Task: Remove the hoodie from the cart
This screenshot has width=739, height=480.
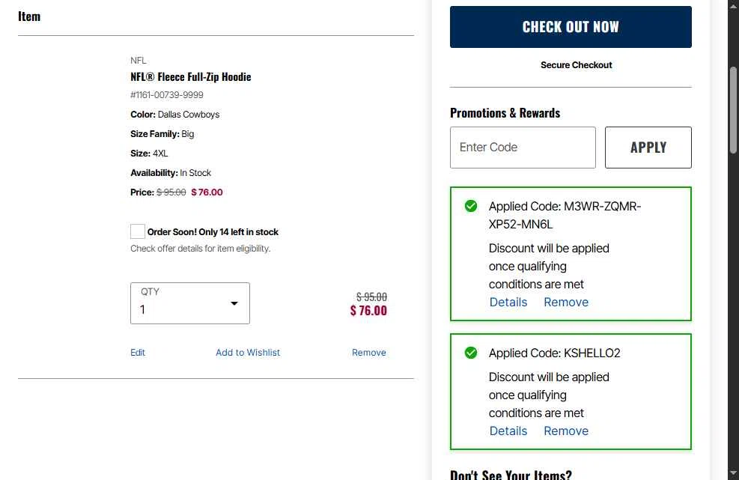Action: pyautogui.click(x=369, y=353)
